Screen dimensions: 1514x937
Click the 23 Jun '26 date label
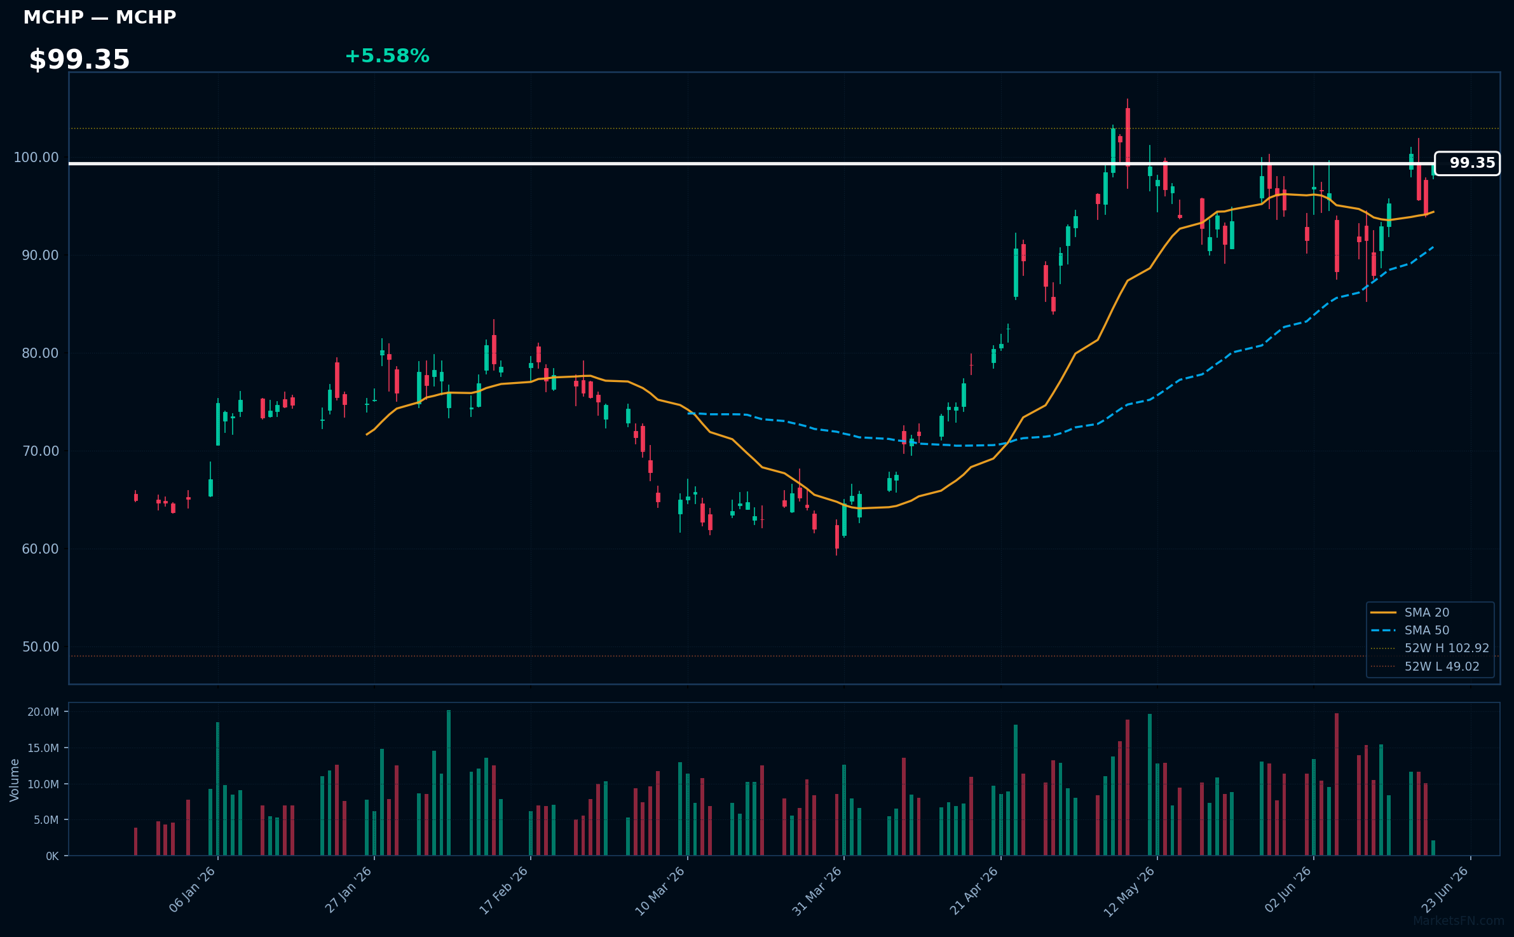(x=1445, y=890)
